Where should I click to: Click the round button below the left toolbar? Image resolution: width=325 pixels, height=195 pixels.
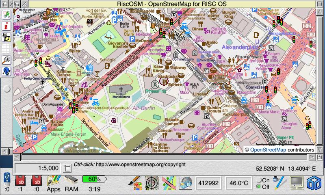click(x=6, y=89)
